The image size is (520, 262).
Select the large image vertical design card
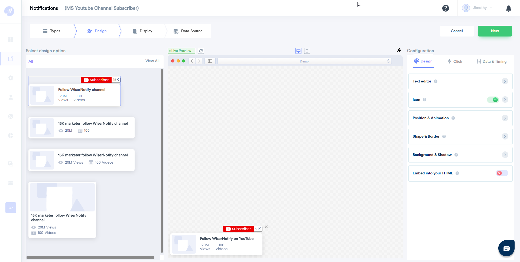coord(62,210)
